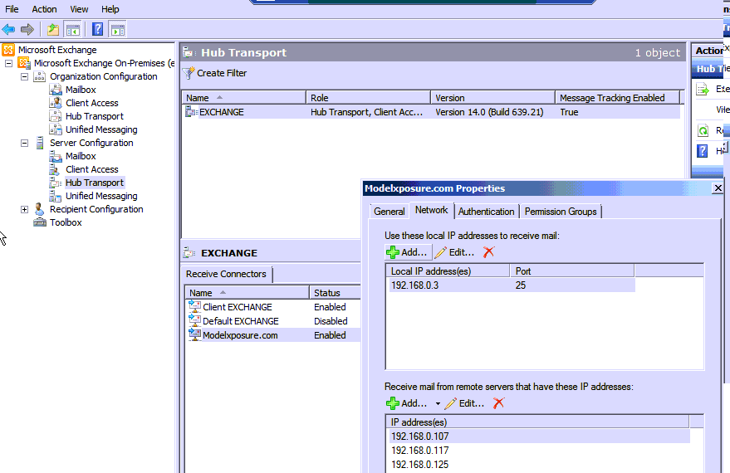Click the Recipient Configuration person icon

tap(40, 209)
